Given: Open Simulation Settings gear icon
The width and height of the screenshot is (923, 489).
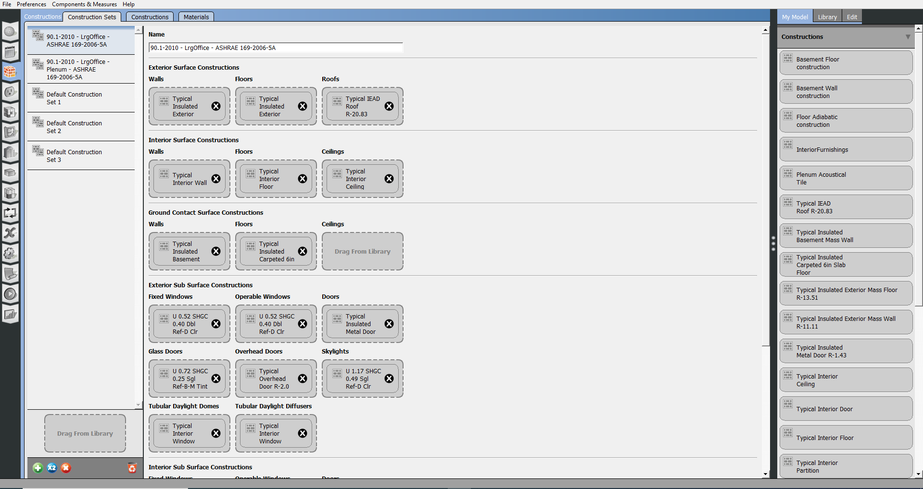Looking at the screenshot, I should [11, 254].
